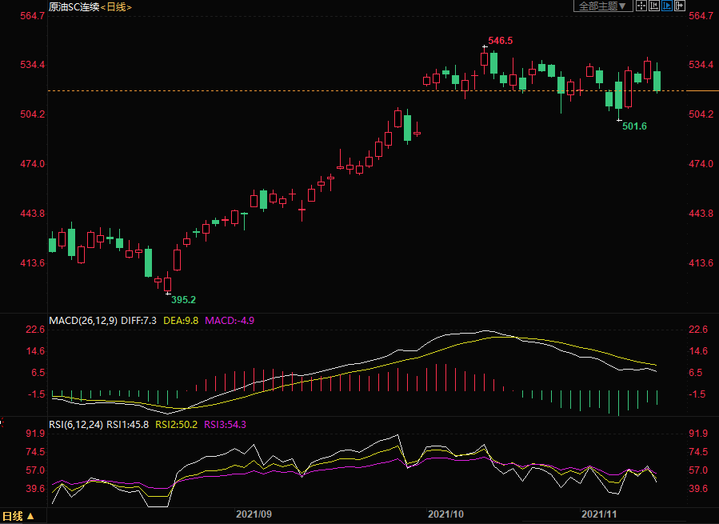The width and height of the screenshot is (719, 524).
Task: Toggle the highlighted blue chart playback icon
Action: pos(667,6)
